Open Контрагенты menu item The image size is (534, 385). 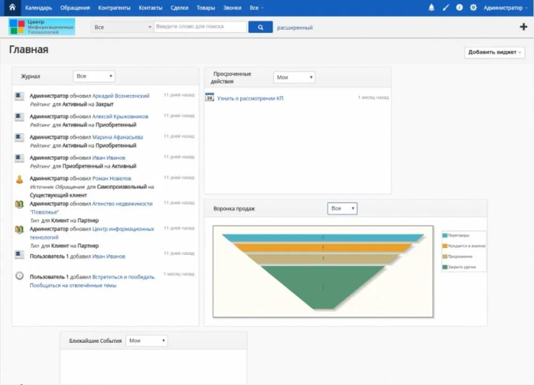pyautogui.click(x=114, y=7)
